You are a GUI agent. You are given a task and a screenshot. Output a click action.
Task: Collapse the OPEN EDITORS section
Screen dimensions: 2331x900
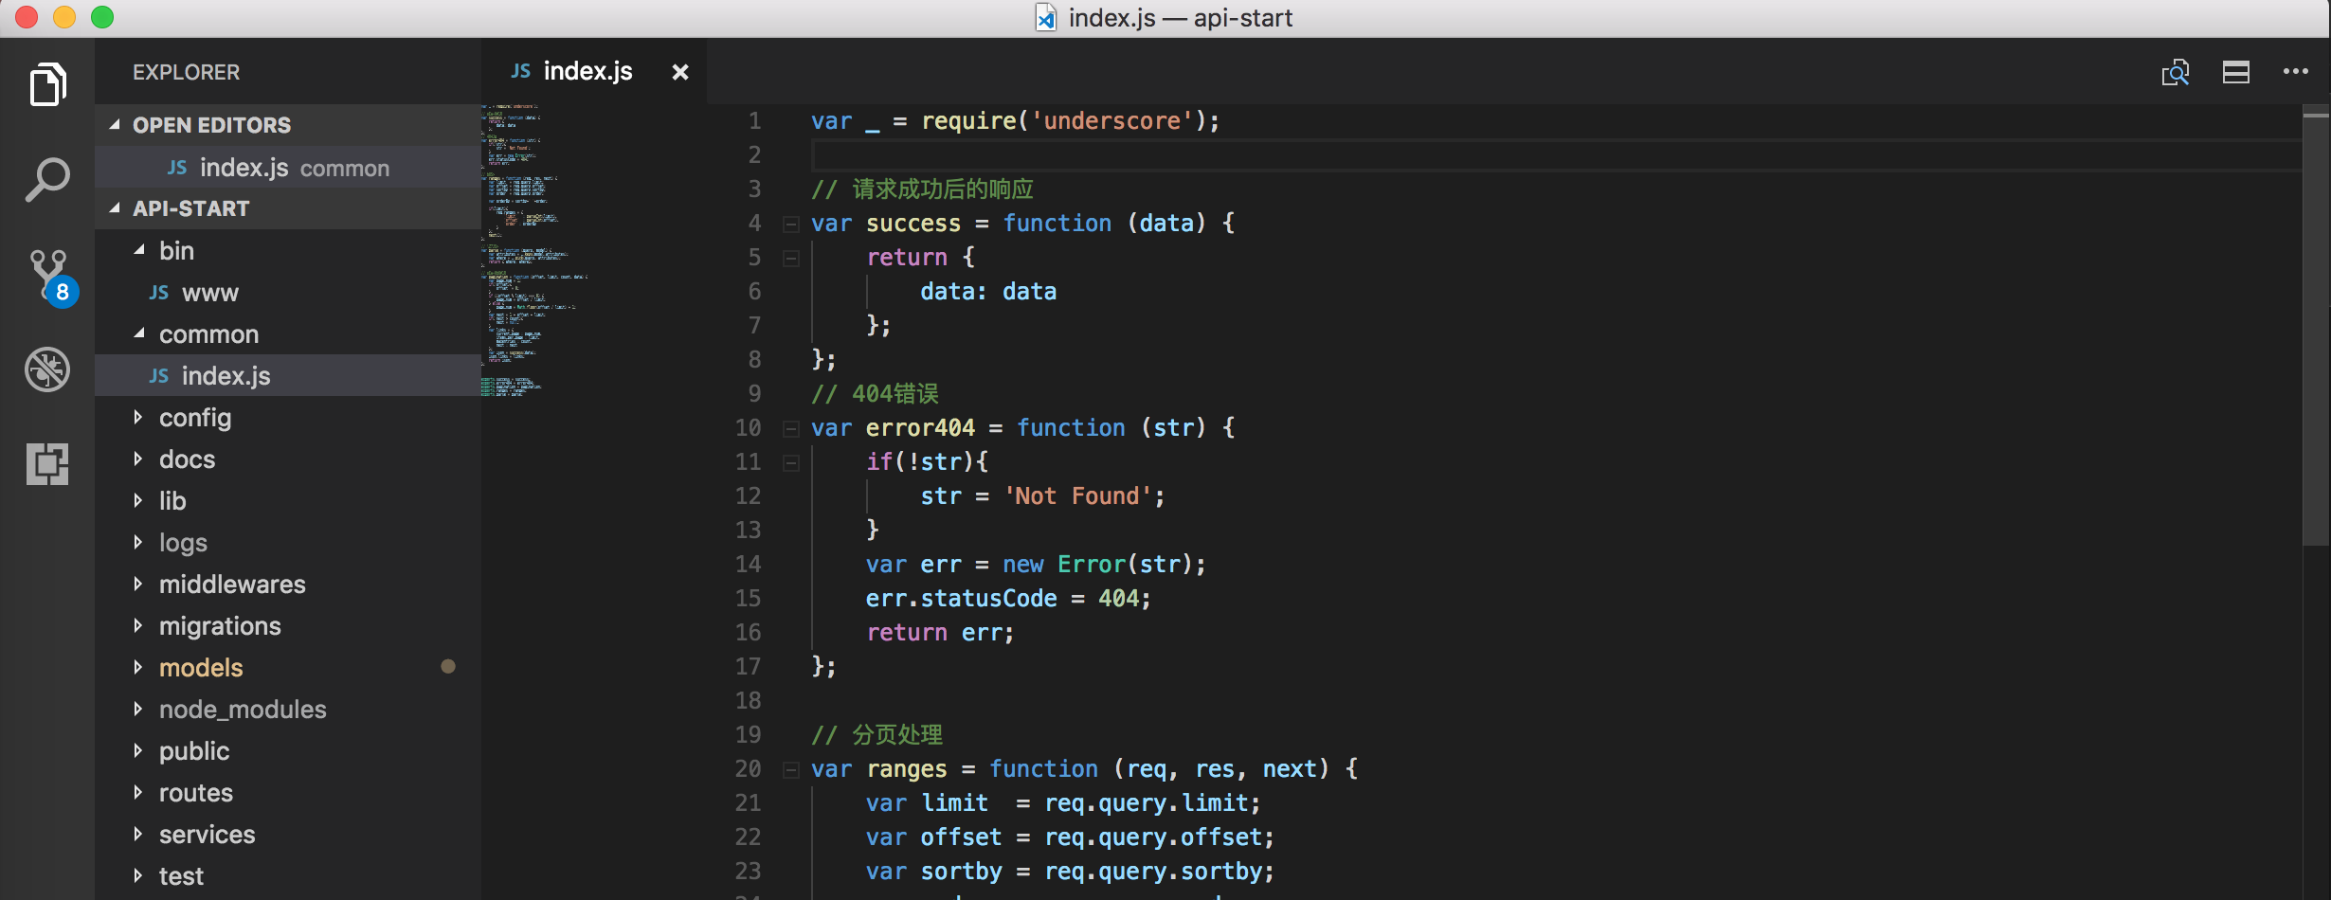(116, 125)
